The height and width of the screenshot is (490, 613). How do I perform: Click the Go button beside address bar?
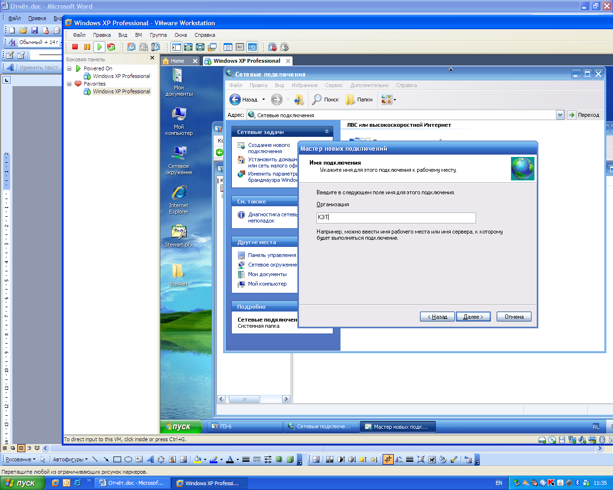click(x=583, y=115)
